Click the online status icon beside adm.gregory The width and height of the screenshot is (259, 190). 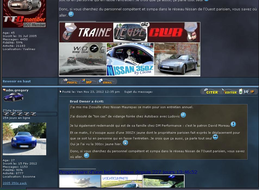4,90
